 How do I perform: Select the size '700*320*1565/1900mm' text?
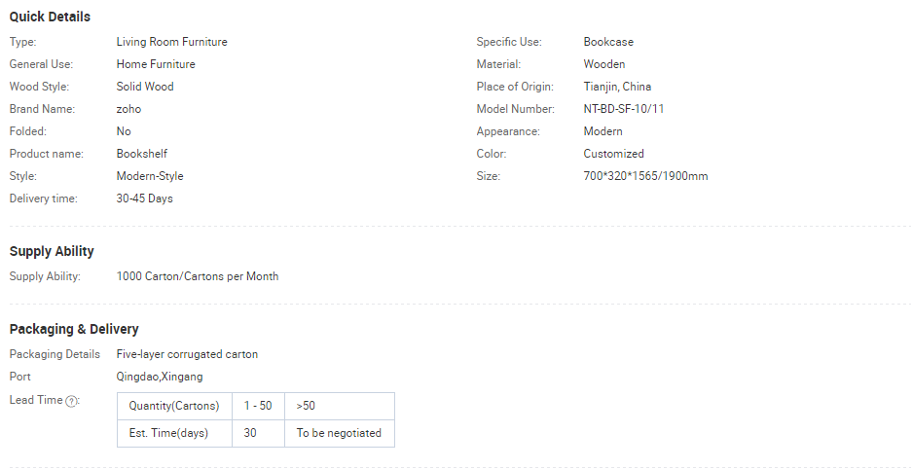click(645, 176)
